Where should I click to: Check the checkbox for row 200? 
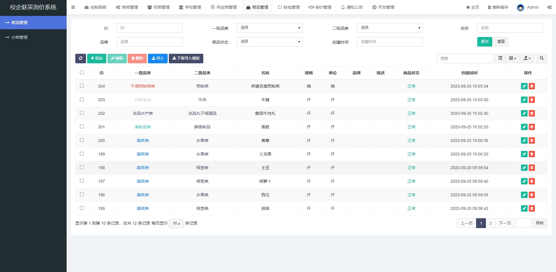coord(82,140)
